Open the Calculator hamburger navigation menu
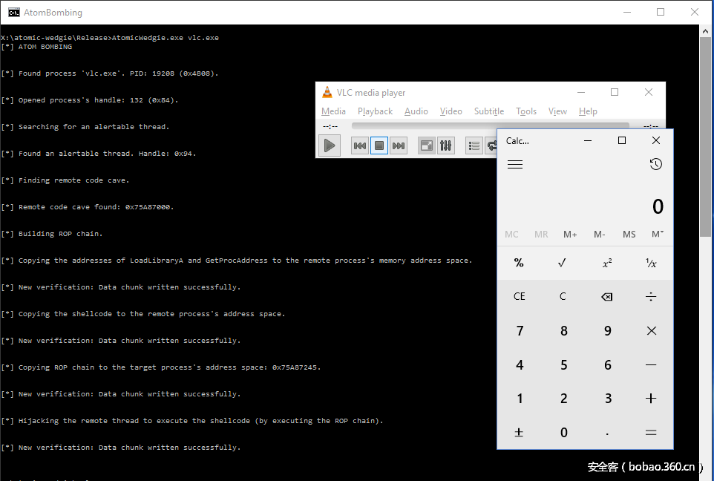Image resolution: width=714 pixels, height=481 pixels. [x=515, y=164]
